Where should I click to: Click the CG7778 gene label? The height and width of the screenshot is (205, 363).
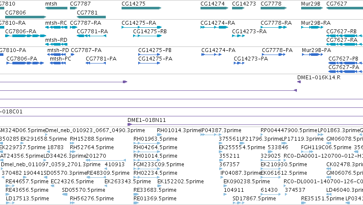click(x=271, y=4)
